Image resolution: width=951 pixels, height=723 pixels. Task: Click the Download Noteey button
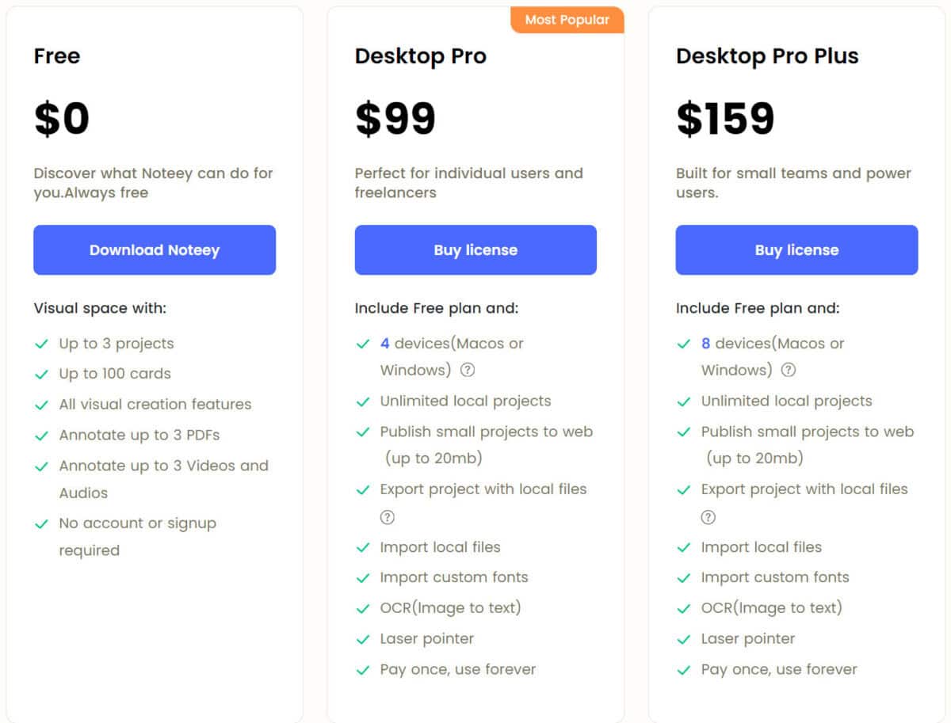155,250
